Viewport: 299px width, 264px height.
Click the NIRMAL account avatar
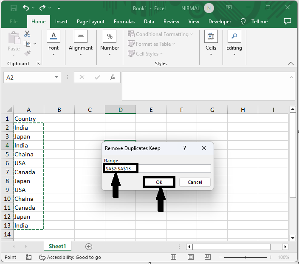[x=209, y=8]
